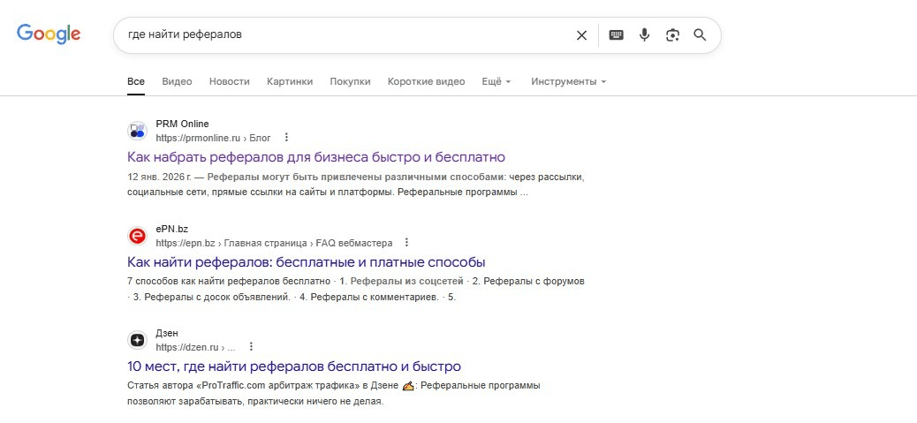Select the Все tab
The height and width of the screenshot is (423, 917).
[136, 82]
